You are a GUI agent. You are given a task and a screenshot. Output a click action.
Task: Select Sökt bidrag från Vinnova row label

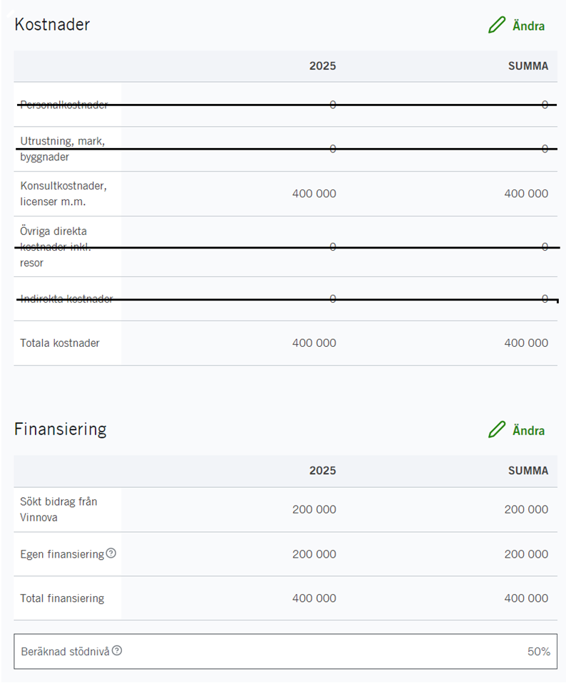tap(58, 509)
